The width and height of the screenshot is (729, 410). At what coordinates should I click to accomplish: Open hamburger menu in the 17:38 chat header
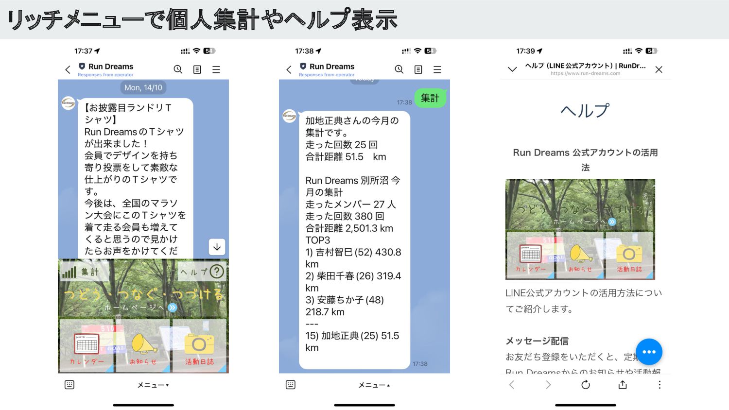[x=437, y=69]
